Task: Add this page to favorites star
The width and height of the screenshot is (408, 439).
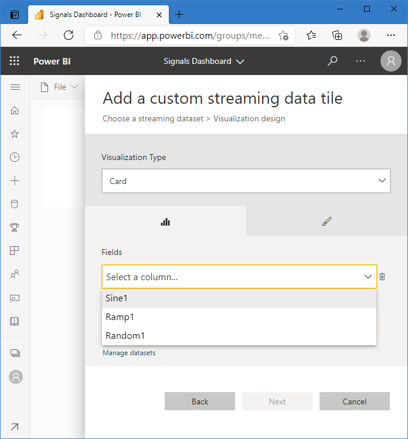Action: pos(283,36)
